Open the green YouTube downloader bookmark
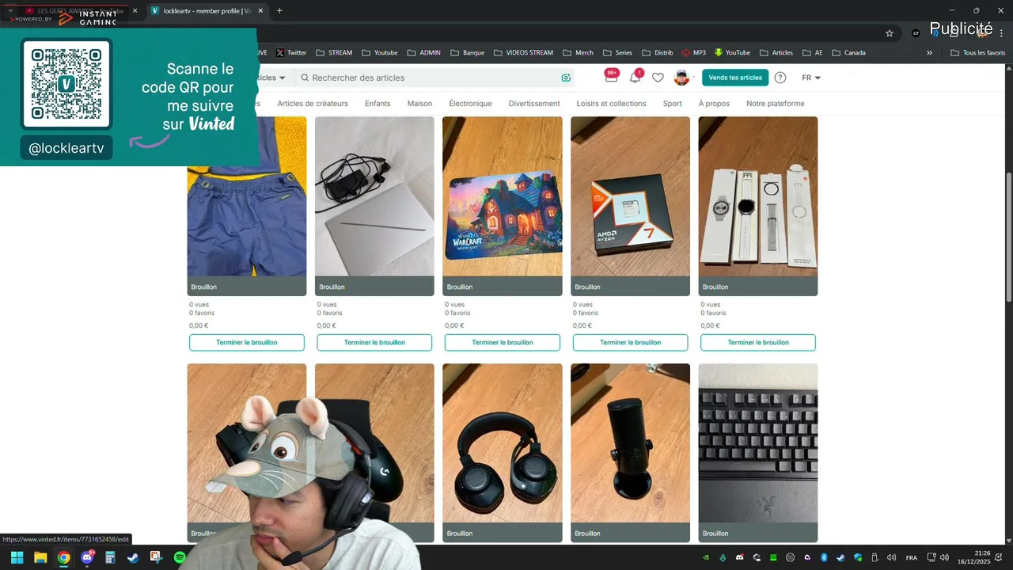This screenshot has width=1013, height=570. 732,53
